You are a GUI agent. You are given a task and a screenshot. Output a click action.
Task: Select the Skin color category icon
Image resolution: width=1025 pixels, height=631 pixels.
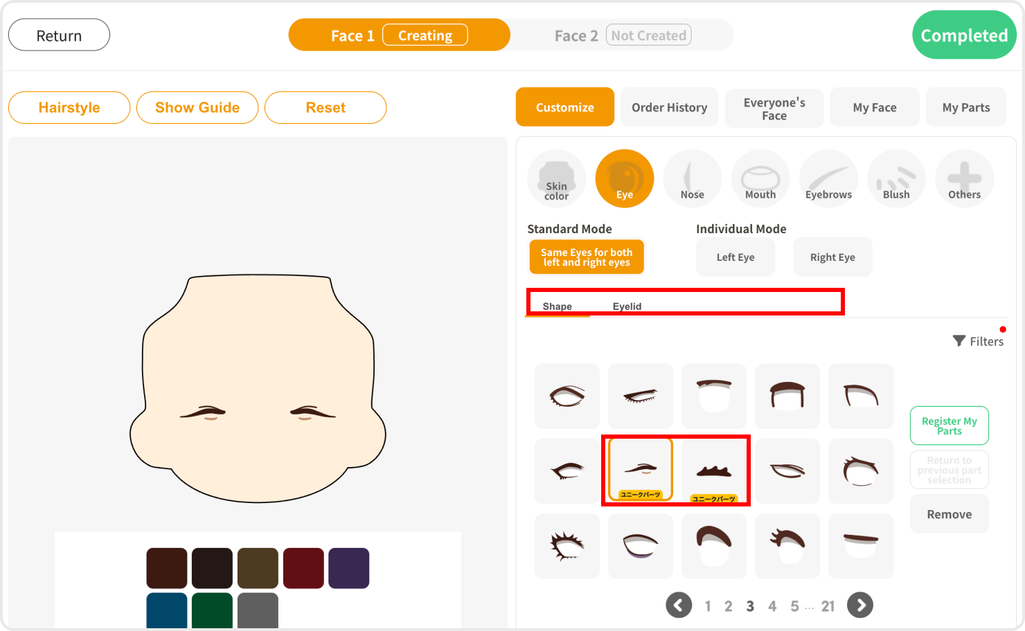[556, 179]
